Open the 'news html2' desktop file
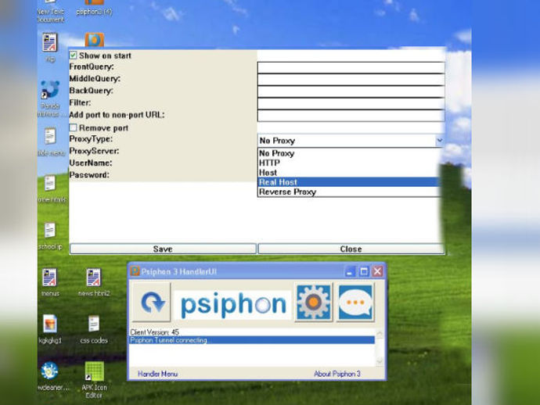Image resolution: width=540 pixels, height=405 pixels. coord(94,281)
